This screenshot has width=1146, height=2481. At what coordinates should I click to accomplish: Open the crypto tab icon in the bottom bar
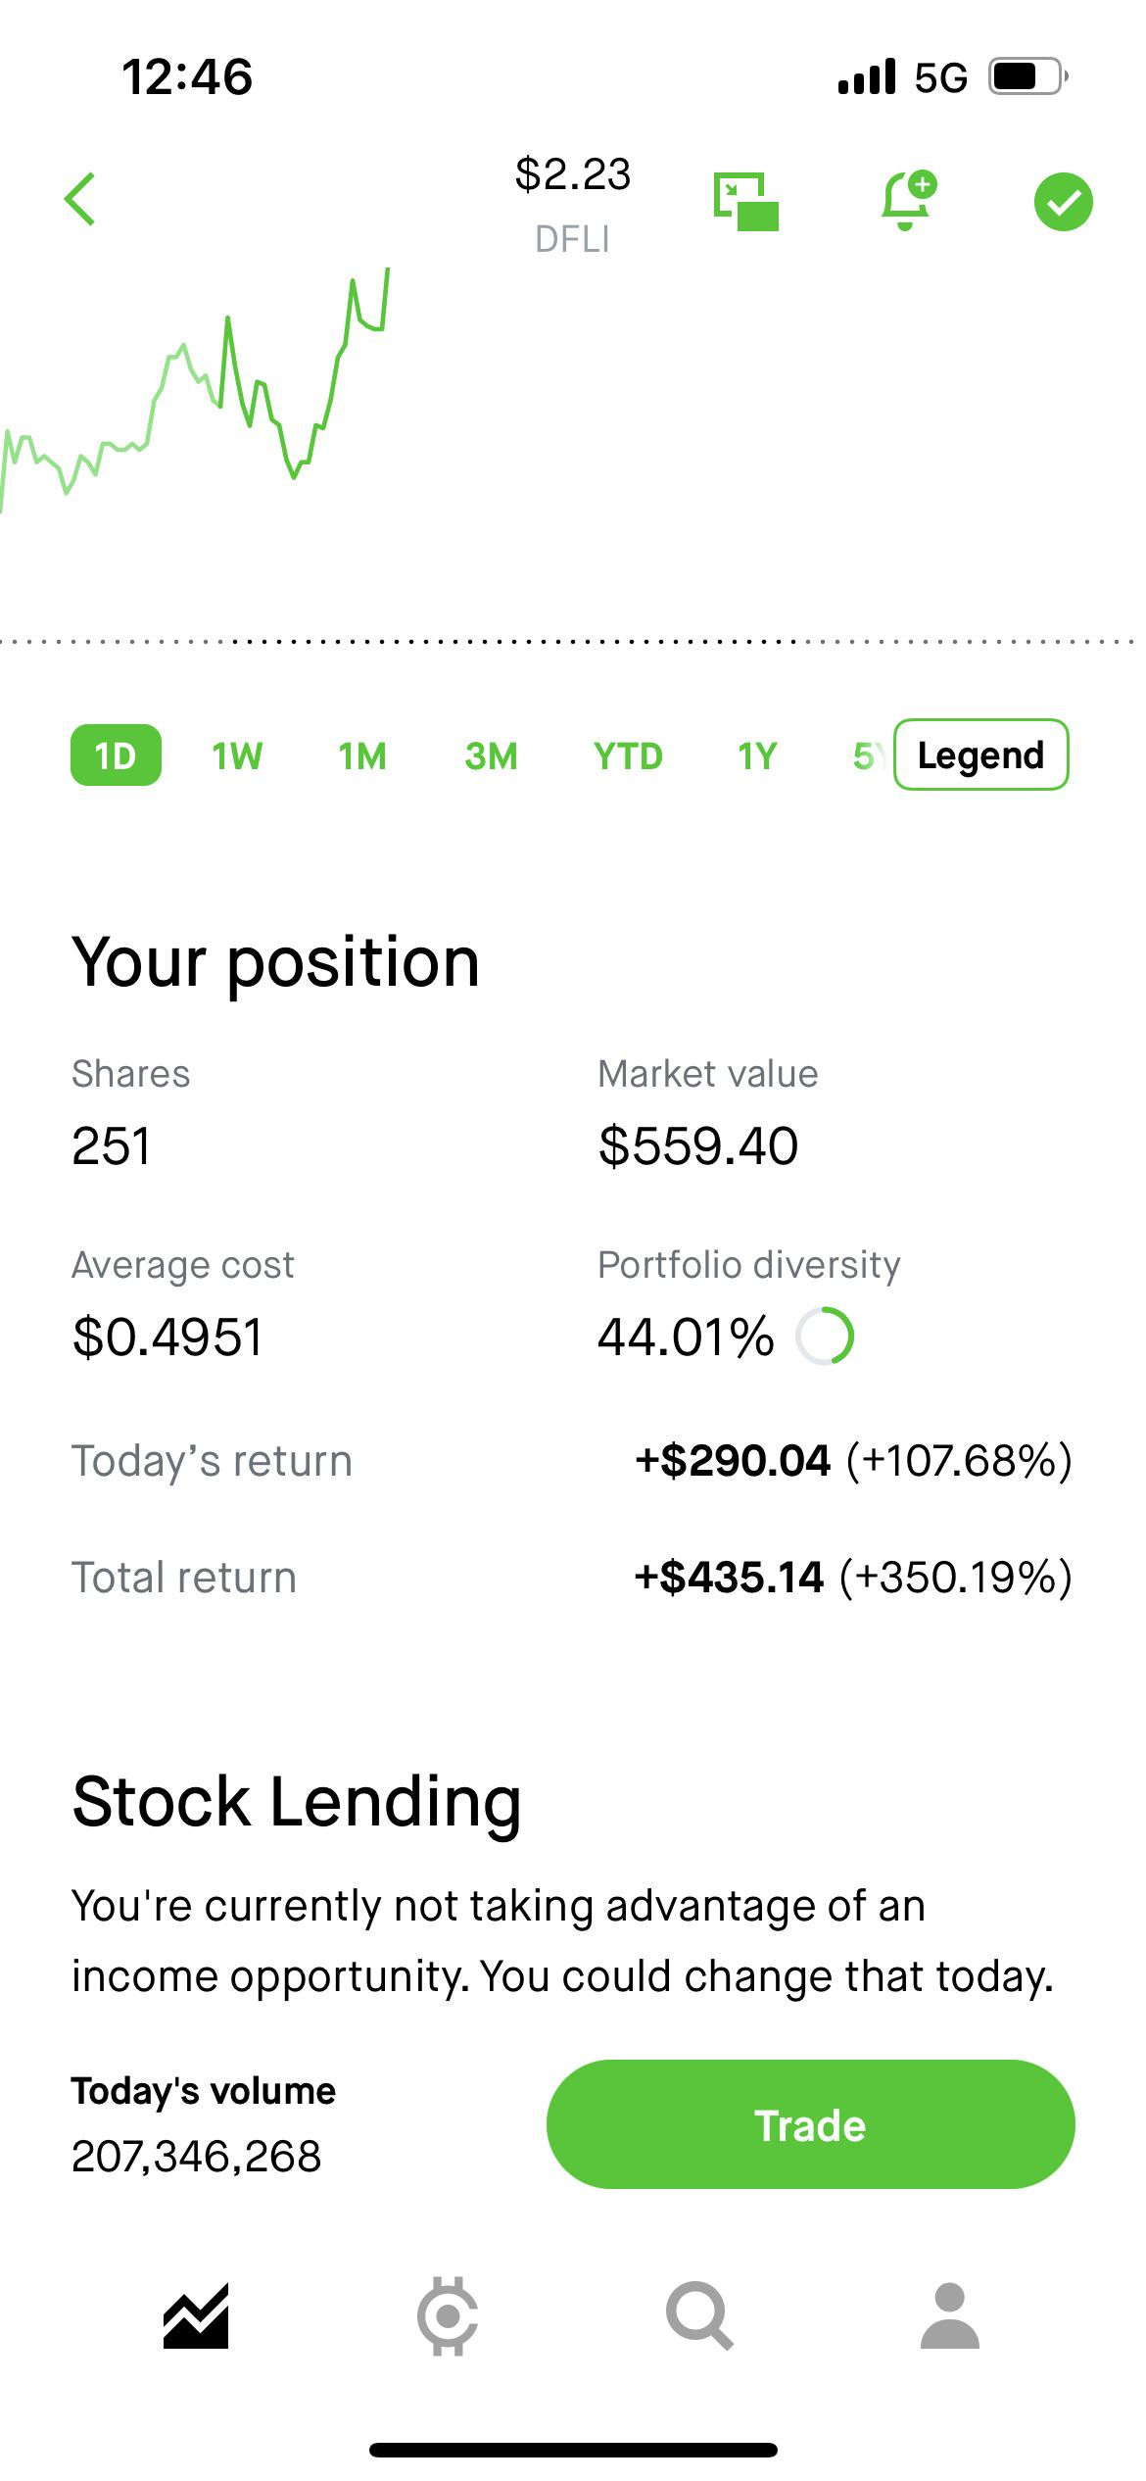click(448, 2316)
